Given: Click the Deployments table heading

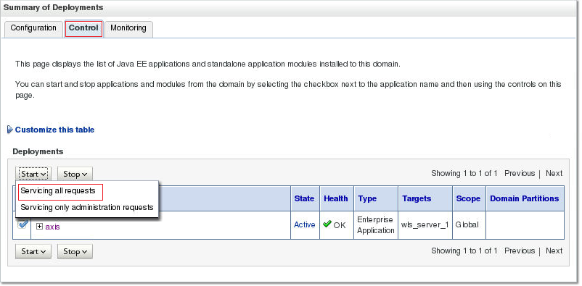Looking at the screenshot, I should click(38, 151).
